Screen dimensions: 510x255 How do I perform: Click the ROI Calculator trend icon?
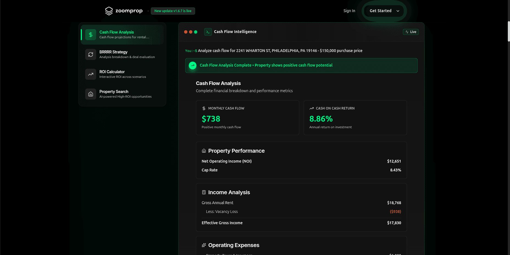pos(91,74)
